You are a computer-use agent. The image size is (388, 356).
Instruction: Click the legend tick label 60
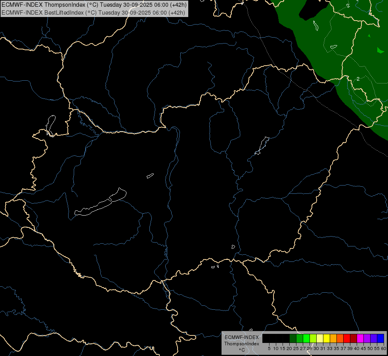click(384, 348)
